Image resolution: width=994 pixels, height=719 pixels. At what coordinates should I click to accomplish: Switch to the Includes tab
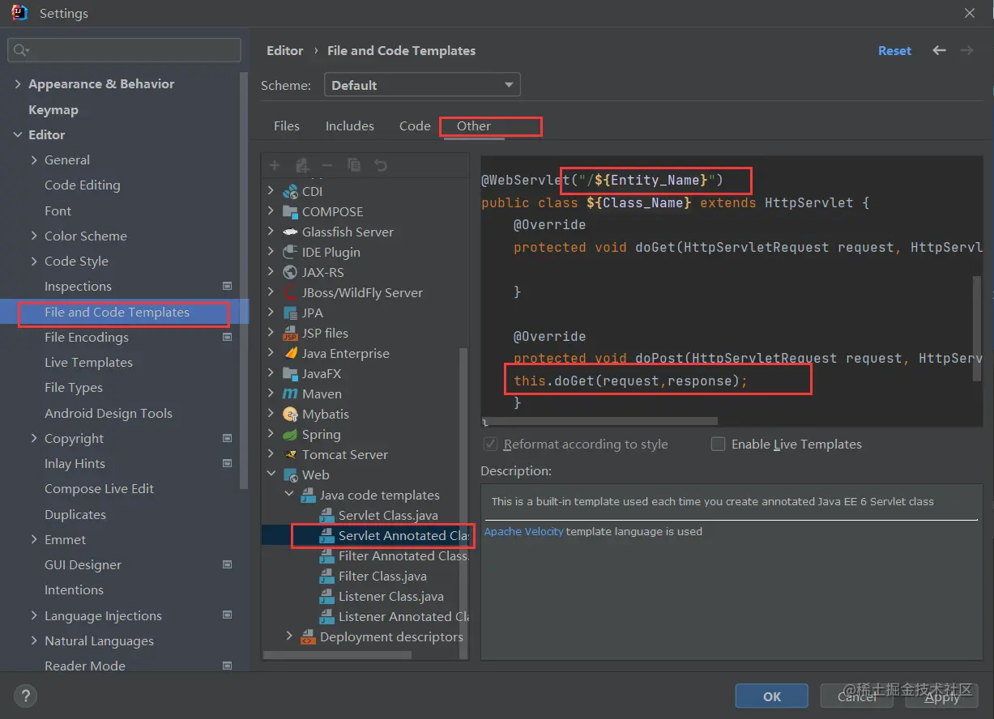coord(350,126)
